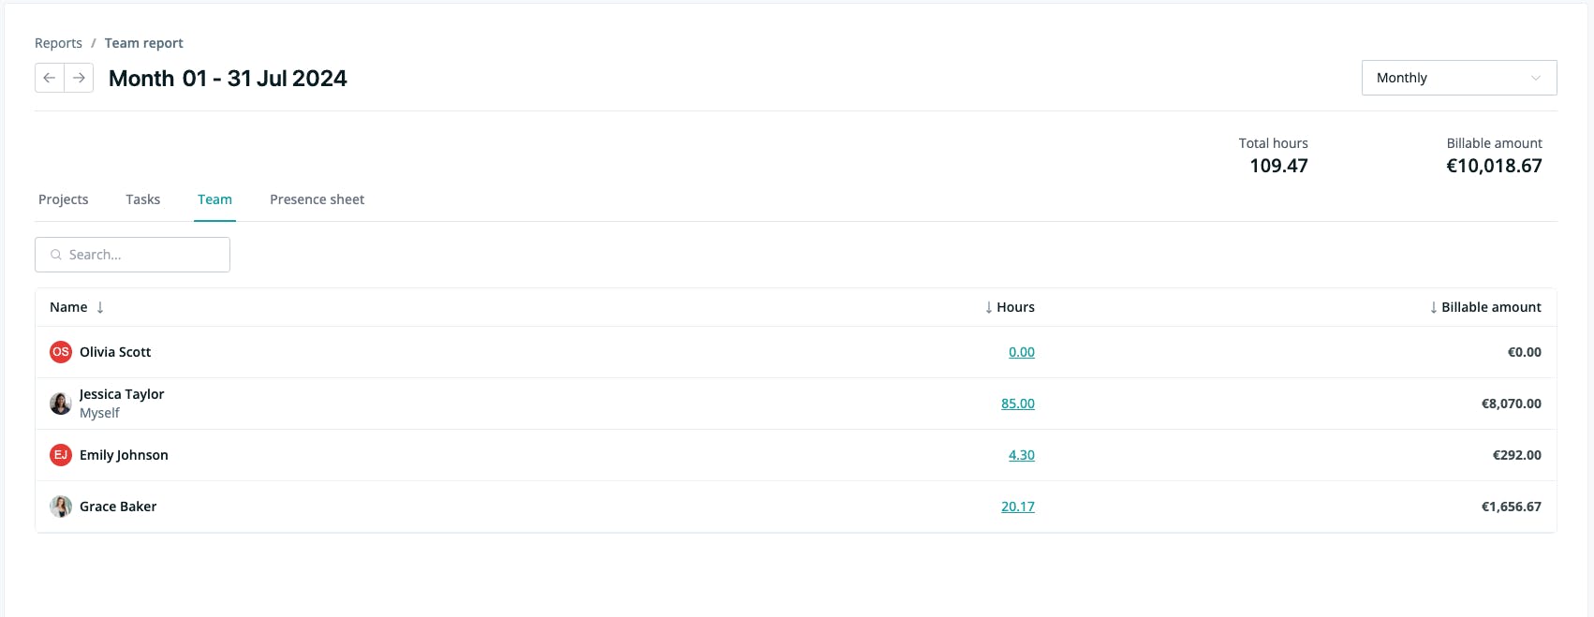
Task: Expand the Monthly dropdown chevron
Action: (1536, 78)
